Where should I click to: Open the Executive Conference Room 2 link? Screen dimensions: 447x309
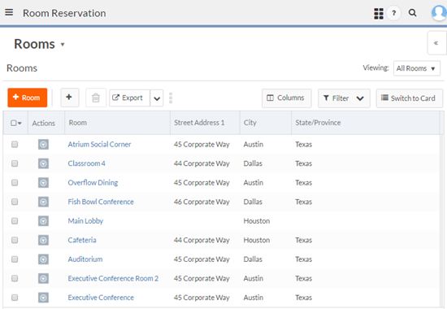(113, 278)
